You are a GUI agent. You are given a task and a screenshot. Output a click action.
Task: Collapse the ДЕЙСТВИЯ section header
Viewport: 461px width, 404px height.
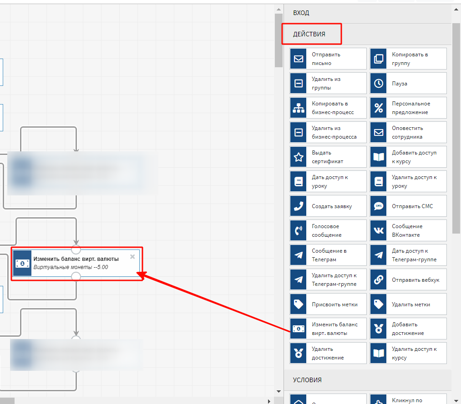click(x=309, y=34)
